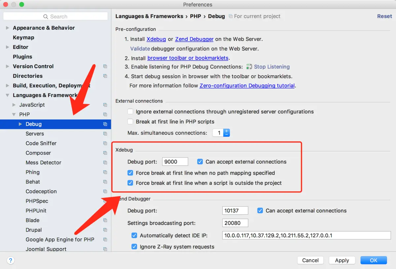Image resolution: width=396 pixels, height=269 pixels.
Task: Click the project-level icon beside Drupal
Action: [105, 230]
